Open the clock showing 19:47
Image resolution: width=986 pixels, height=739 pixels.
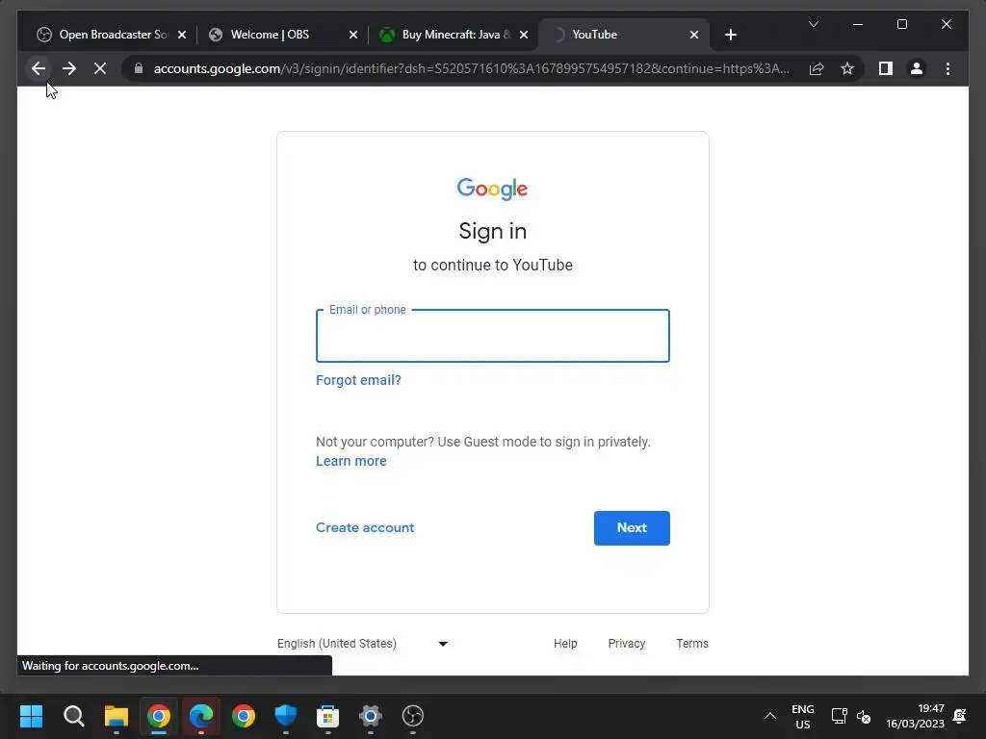pos(915,716)
